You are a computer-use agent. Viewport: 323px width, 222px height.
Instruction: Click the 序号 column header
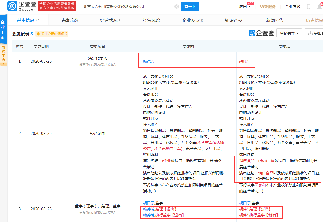(19, 46)
